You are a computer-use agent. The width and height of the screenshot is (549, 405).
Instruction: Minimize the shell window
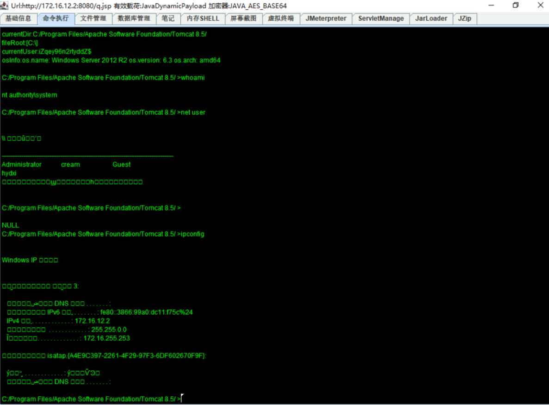(x=491, y=5)
